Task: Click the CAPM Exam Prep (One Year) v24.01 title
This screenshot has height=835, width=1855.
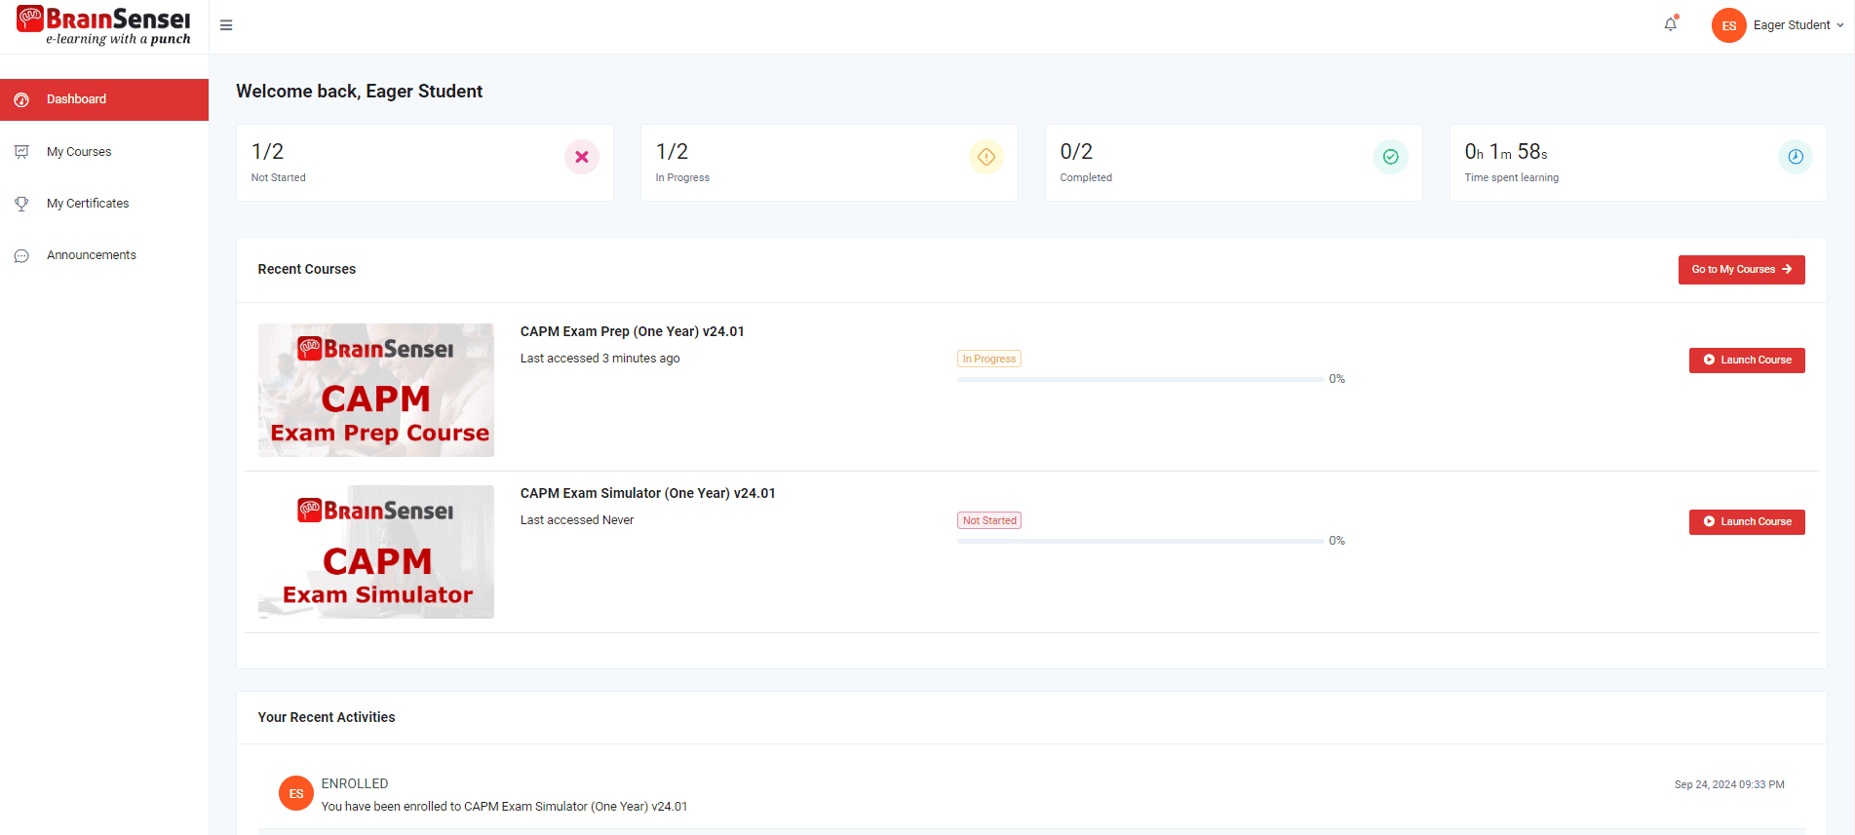Action: [x=632, y=331]
